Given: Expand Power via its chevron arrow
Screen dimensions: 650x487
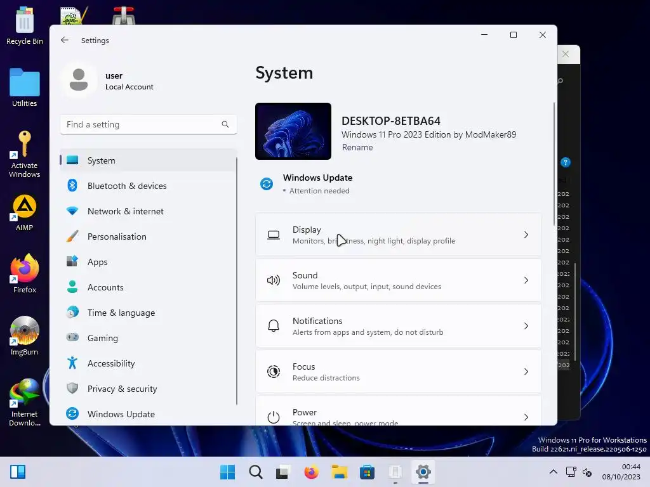Looking at the screenshot, I should pyautogui.click(x=526, y=417).
